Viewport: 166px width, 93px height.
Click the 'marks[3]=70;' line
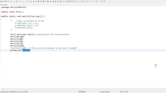(x=17, y=44)
